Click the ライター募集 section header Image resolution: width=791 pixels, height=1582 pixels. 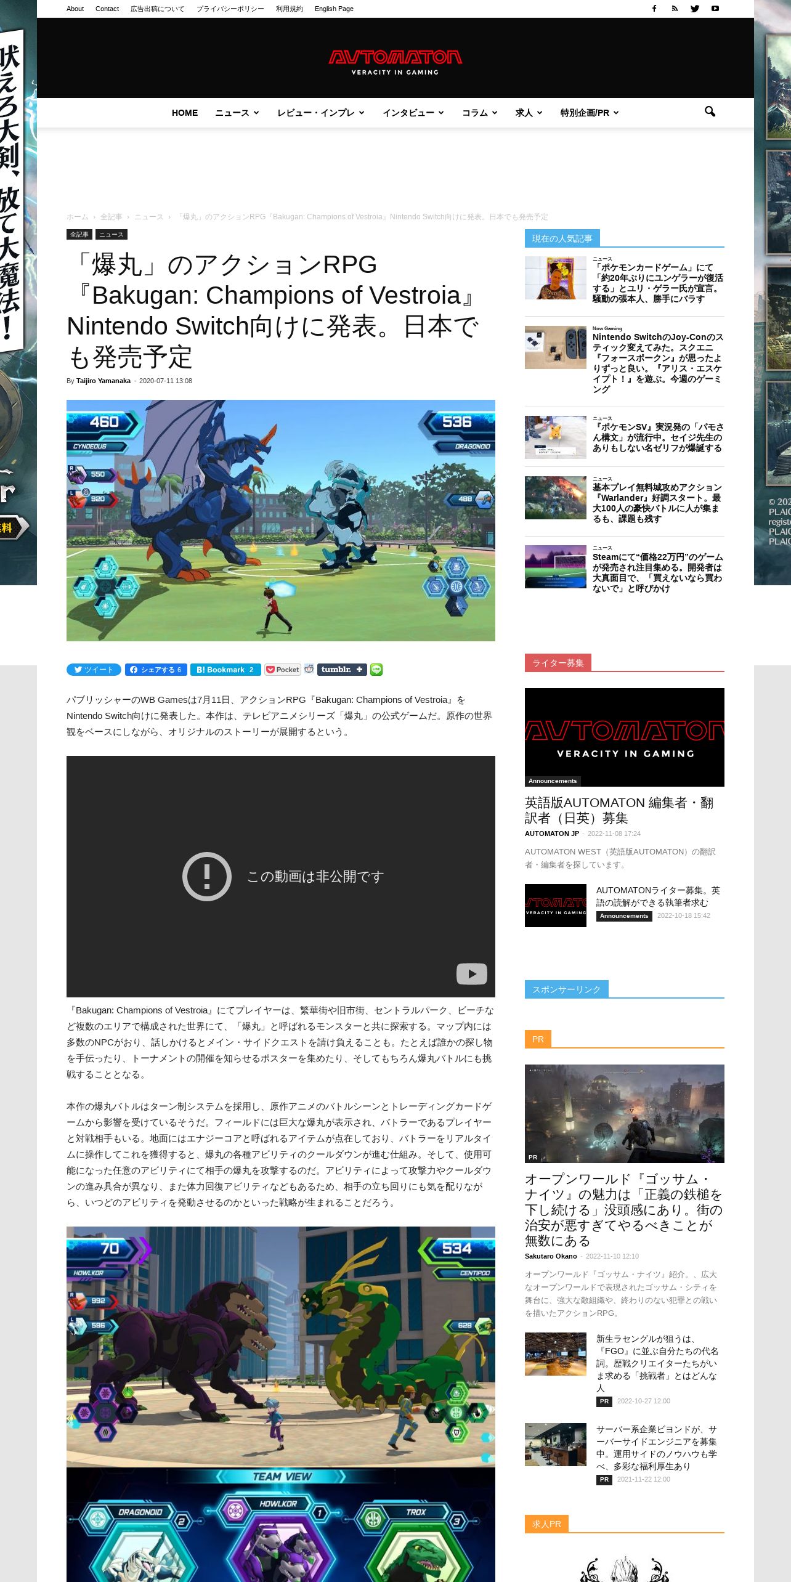558,663
